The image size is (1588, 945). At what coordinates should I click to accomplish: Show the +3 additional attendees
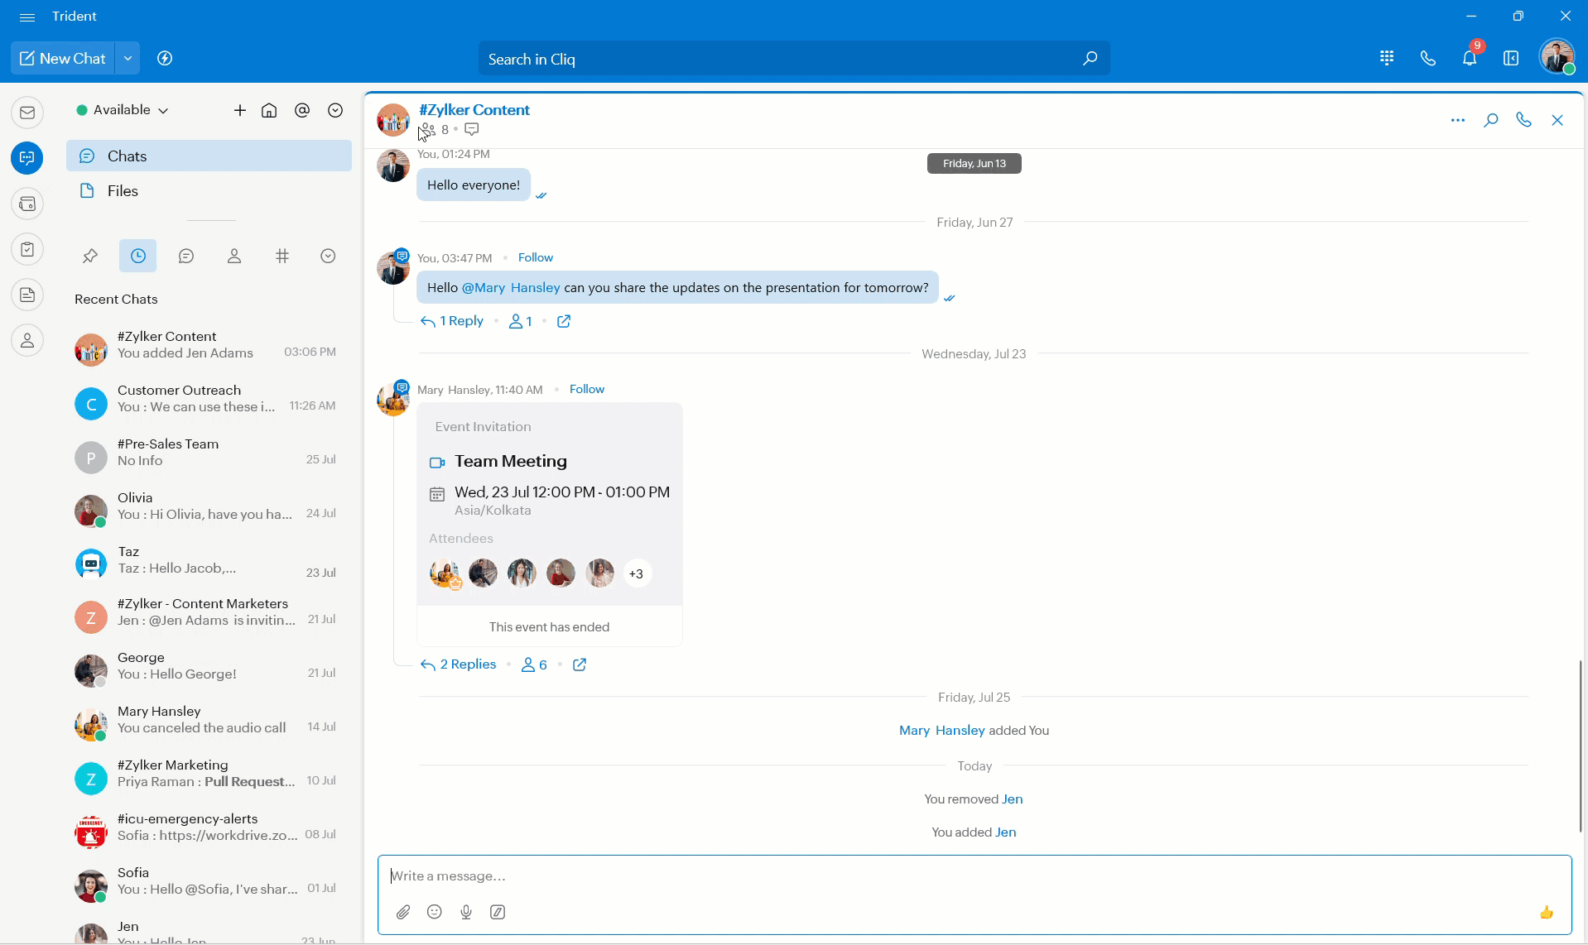pos(637,573)
